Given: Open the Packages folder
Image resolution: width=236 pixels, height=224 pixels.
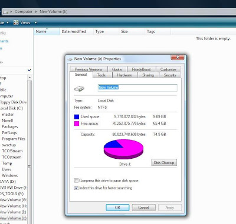Looking at the screenshot, I should [10, 126].
